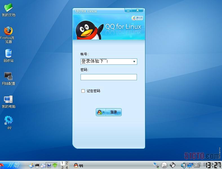Click into the 帐号 account combo field
The height and width of the screenshot is (169, 222).
(x=108, y=62)
